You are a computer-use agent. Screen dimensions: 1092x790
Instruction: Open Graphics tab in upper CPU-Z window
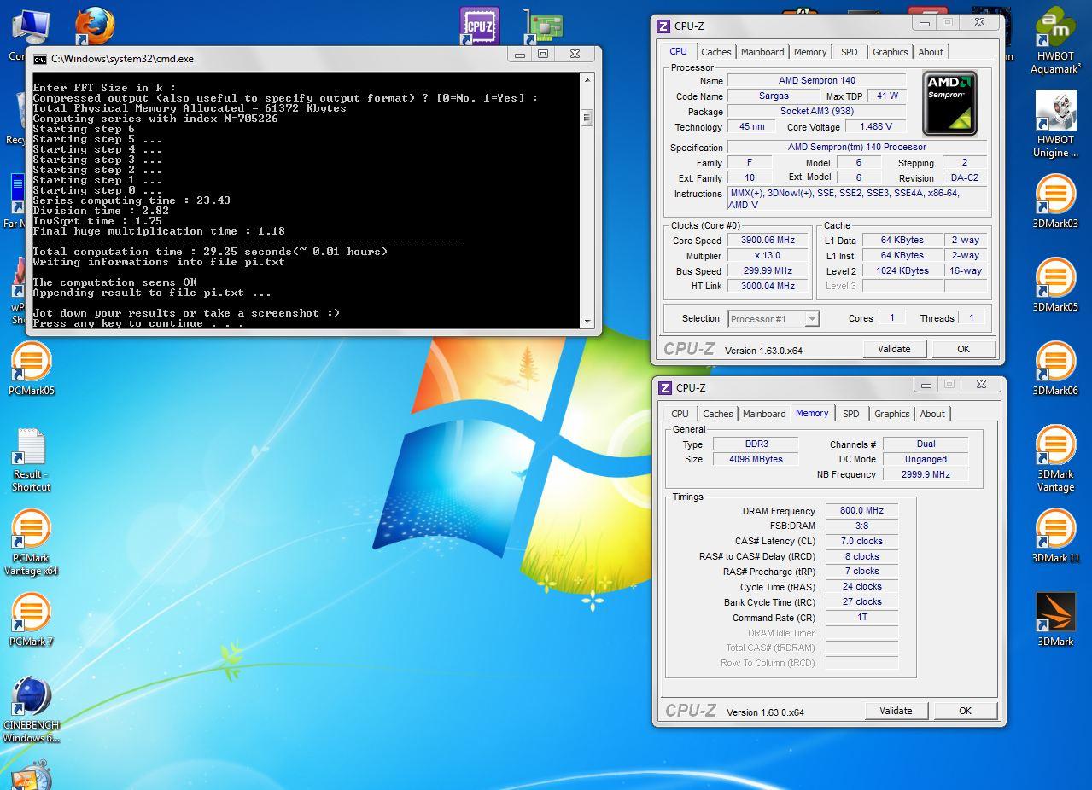point(890,52)
